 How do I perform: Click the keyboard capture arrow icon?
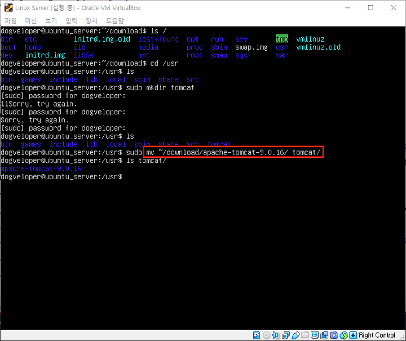tap(353, 335)
